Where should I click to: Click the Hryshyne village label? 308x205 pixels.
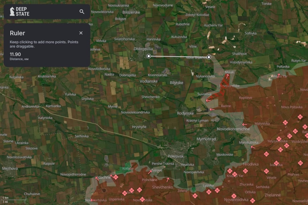click(139, 127)
